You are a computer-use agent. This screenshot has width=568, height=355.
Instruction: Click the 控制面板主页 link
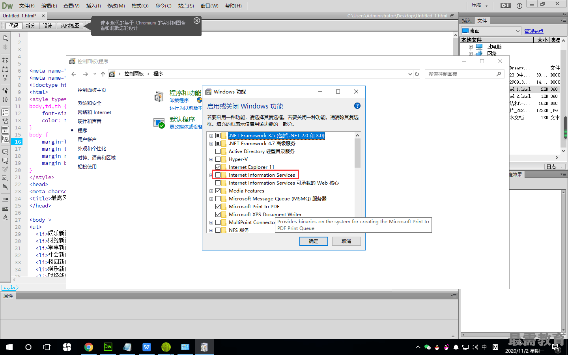(92, 90)
